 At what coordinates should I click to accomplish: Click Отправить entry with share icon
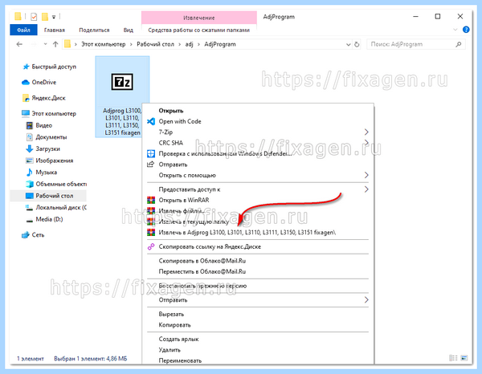[258, 165]
